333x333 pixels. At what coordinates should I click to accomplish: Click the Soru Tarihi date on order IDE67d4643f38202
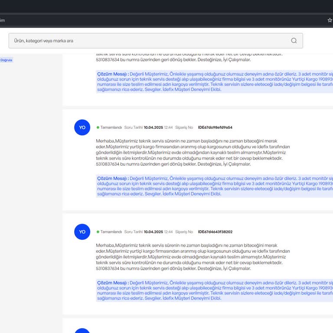click(x=153, y=232)
